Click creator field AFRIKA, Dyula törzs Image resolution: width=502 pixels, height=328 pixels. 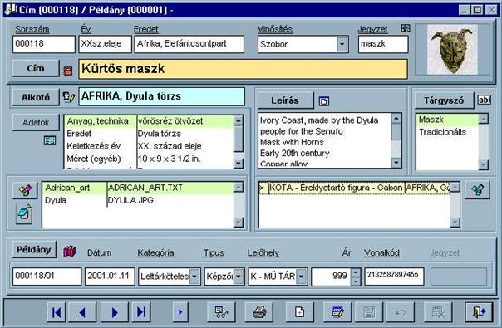pos(162,96)
